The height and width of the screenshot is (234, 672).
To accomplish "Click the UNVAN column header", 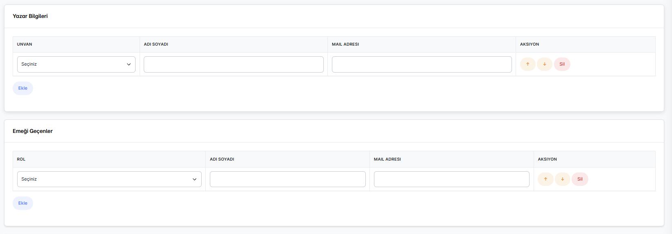I will [x=24, y=44].
